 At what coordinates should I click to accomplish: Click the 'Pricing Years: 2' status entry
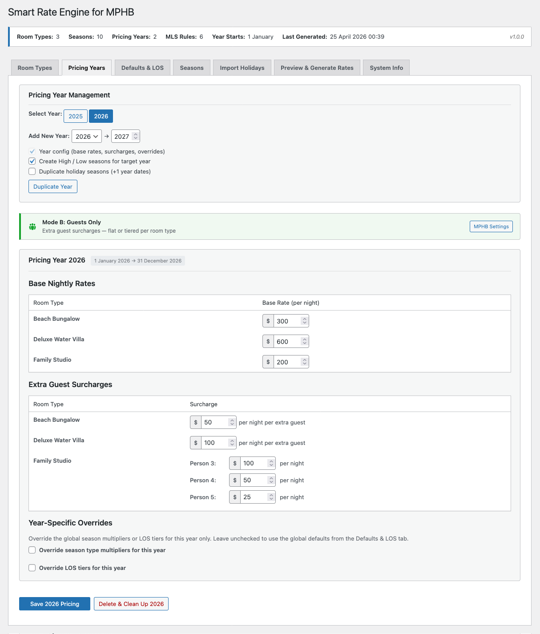pos(134,37)
